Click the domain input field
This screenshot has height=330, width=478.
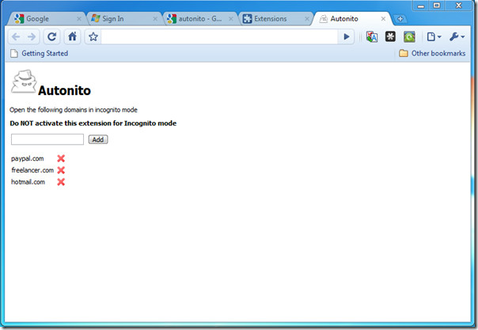47,139
